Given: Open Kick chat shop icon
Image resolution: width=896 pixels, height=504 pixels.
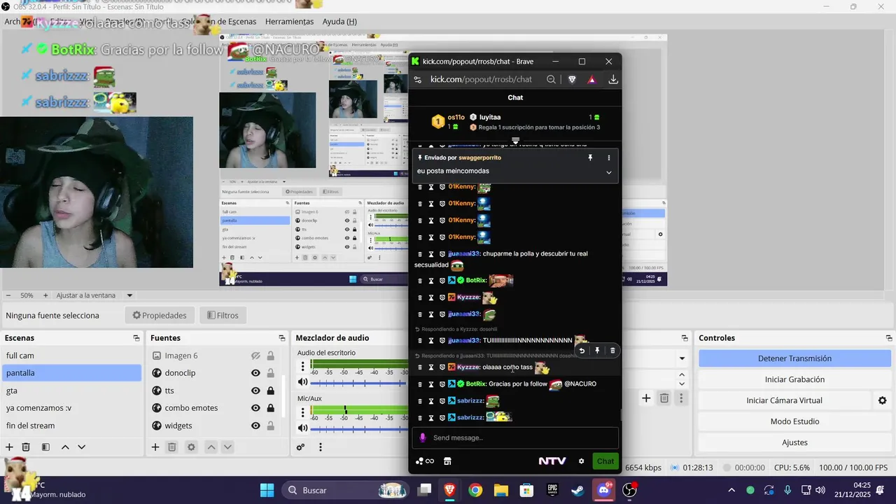Looking at the screenshot, I should tap(447, 461).
